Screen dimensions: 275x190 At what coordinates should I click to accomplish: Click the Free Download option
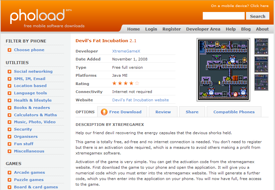click(122, 112)
